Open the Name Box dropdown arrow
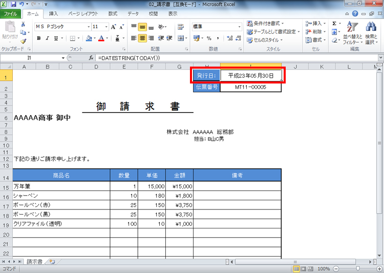 click(63, 58)
